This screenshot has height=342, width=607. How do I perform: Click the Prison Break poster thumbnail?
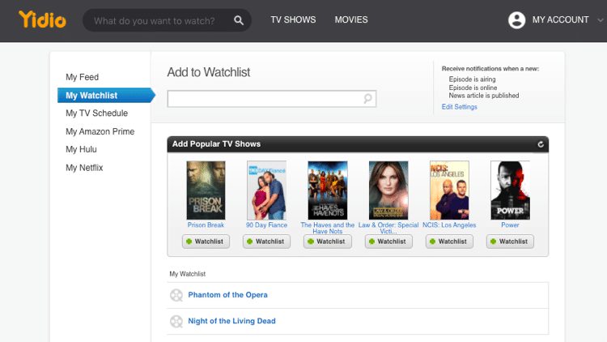point(206,190)
